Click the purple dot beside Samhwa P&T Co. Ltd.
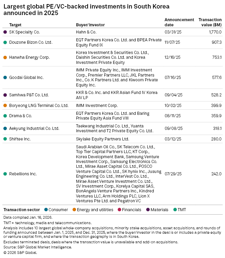Screen dimensions: 225x258 pyautogui.click(x=5, y=95)
